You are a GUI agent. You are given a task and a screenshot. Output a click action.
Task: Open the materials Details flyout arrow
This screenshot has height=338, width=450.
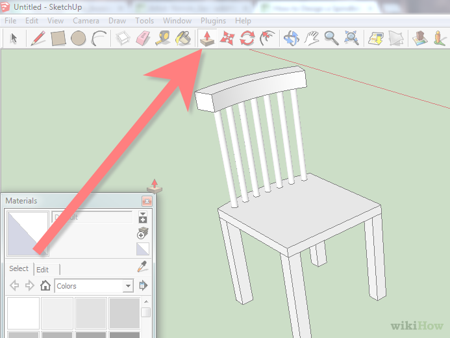tap(143, 285)
